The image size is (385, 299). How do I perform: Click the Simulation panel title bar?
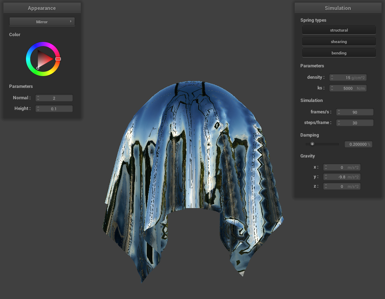coord(338,8)
